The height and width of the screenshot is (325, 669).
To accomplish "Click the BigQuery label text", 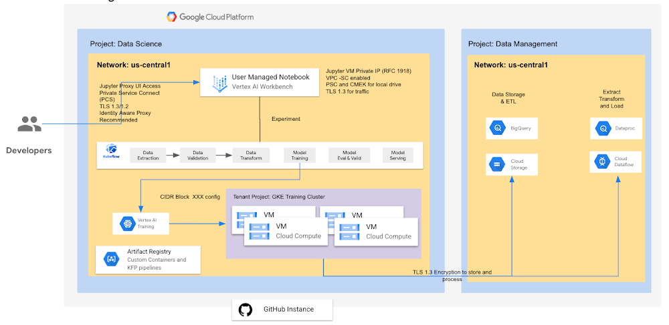I will (521, 127).
